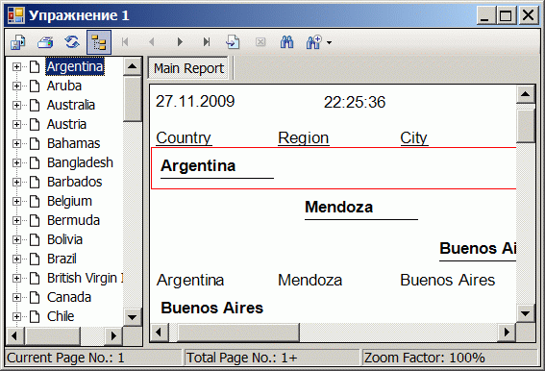
Task: Expand the Bermuda tree node
Action: coord(16,220)
